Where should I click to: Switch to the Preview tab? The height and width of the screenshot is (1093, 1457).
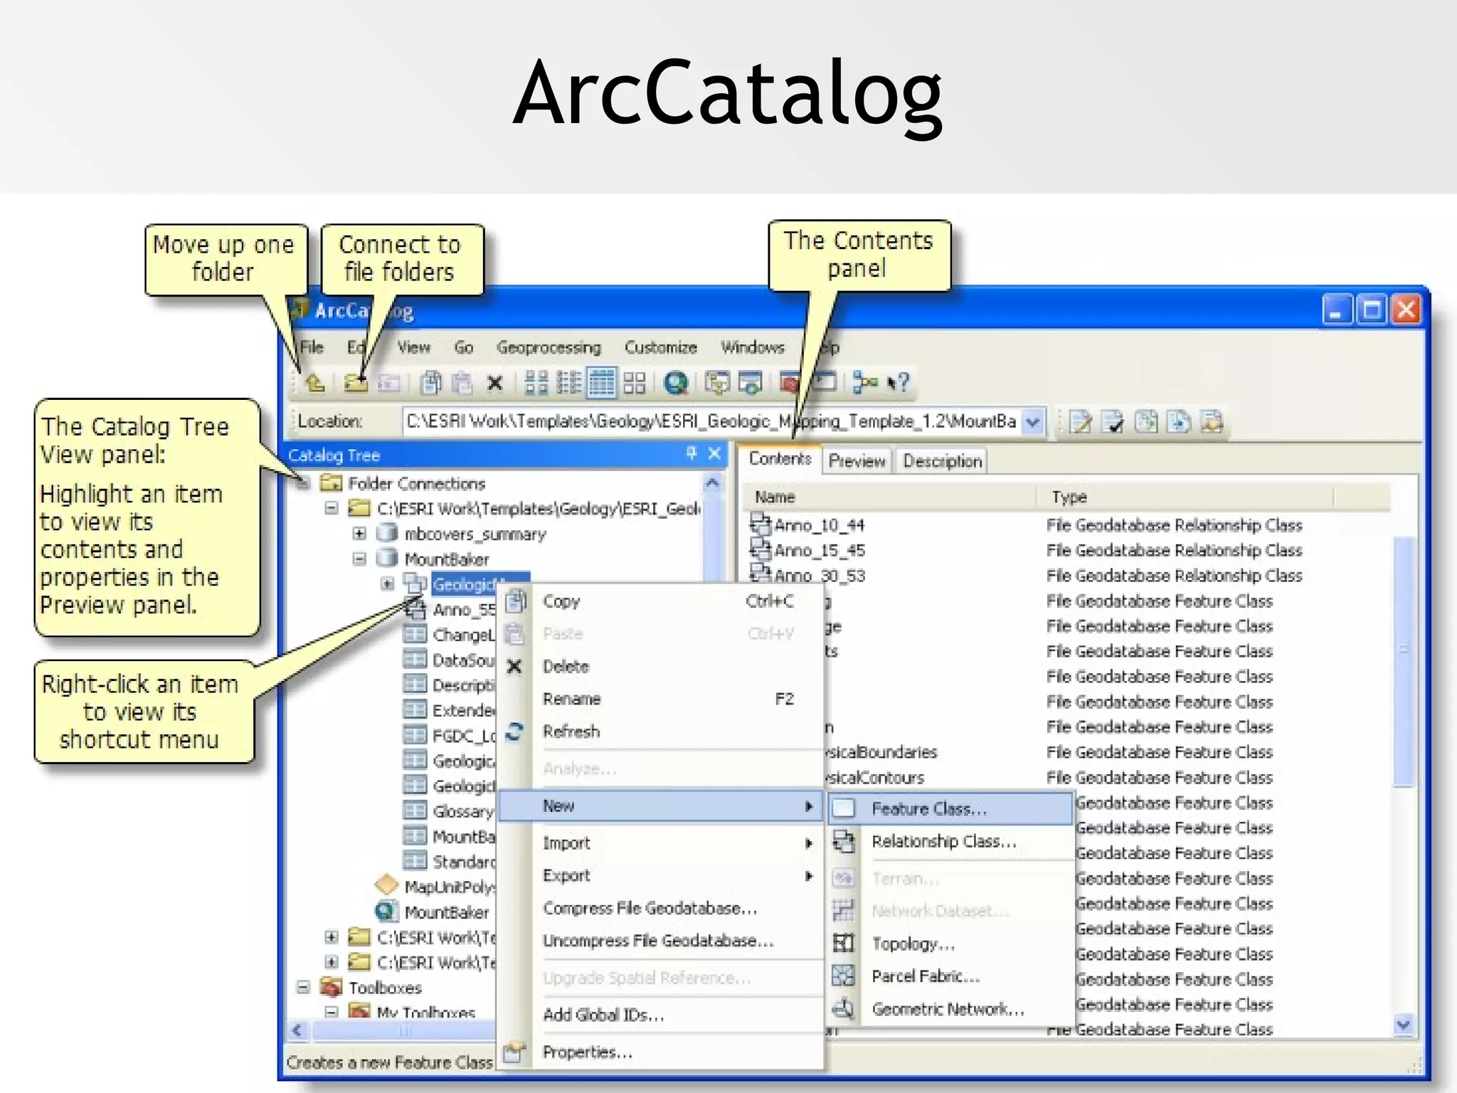[x=857, y=461]
